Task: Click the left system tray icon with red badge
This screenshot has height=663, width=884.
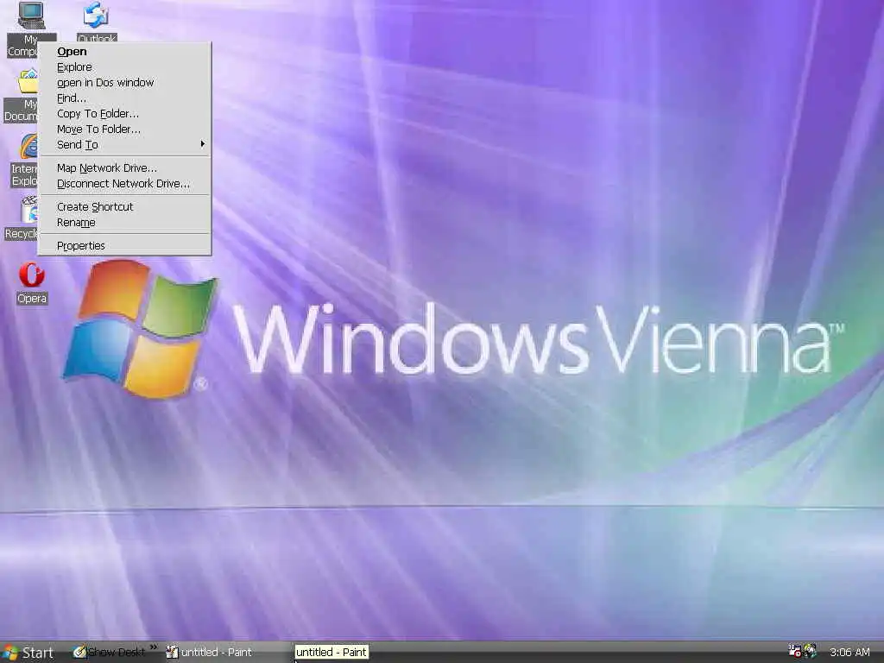Action: point(794,651)
